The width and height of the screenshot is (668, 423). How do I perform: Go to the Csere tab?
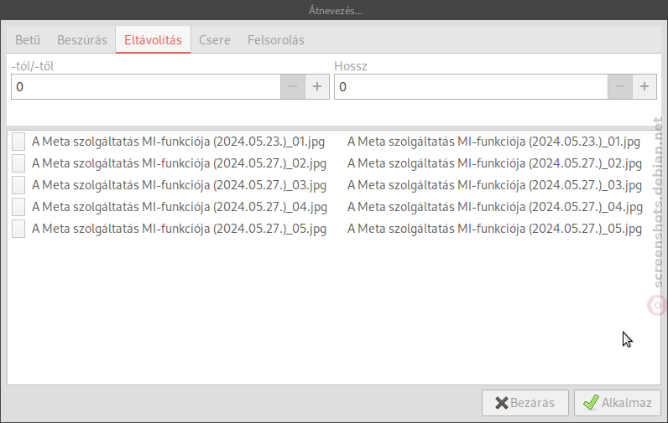pos(215,40)
